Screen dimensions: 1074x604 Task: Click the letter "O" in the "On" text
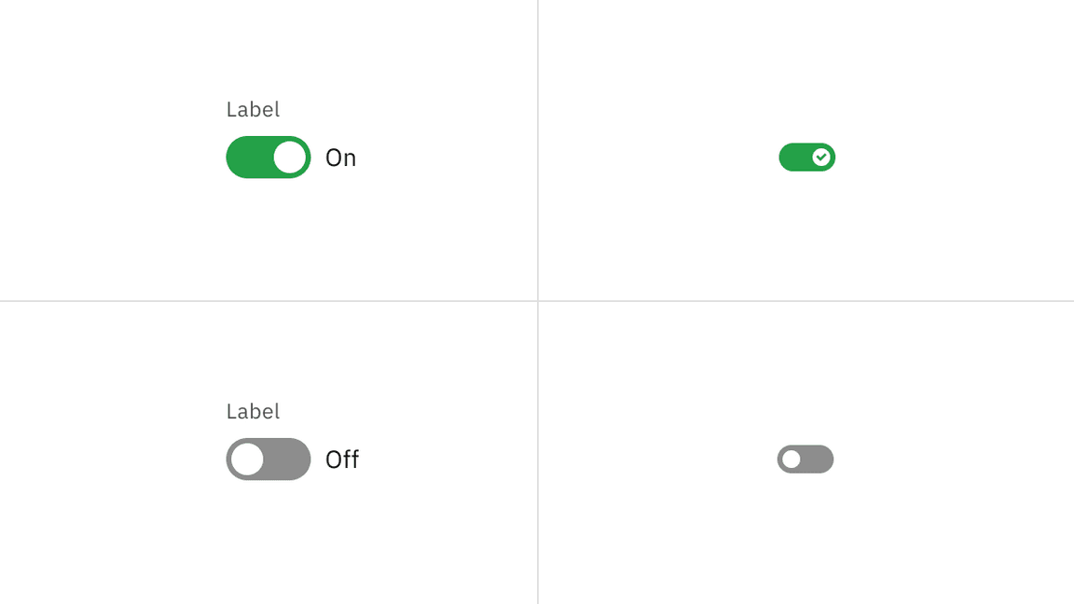[333, 158]
